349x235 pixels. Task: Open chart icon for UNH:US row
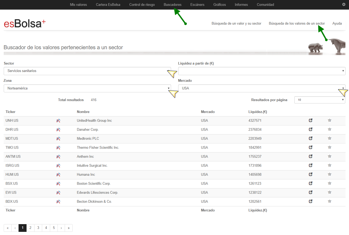58,121
